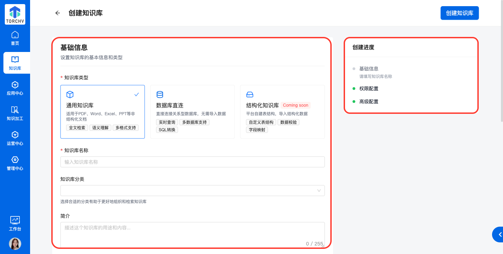Click the user avatar at bottom left
The image size is (503, 254).
pos(15,244)
